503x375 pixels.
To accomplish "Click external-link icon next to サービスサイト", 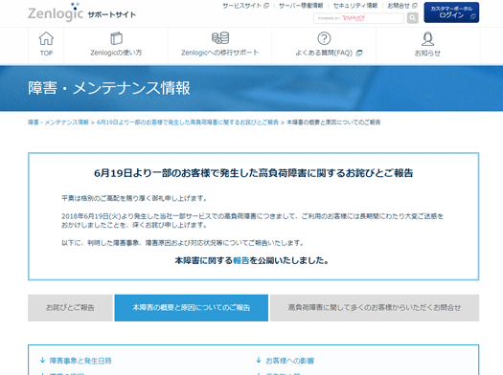I will click(266, 6).
